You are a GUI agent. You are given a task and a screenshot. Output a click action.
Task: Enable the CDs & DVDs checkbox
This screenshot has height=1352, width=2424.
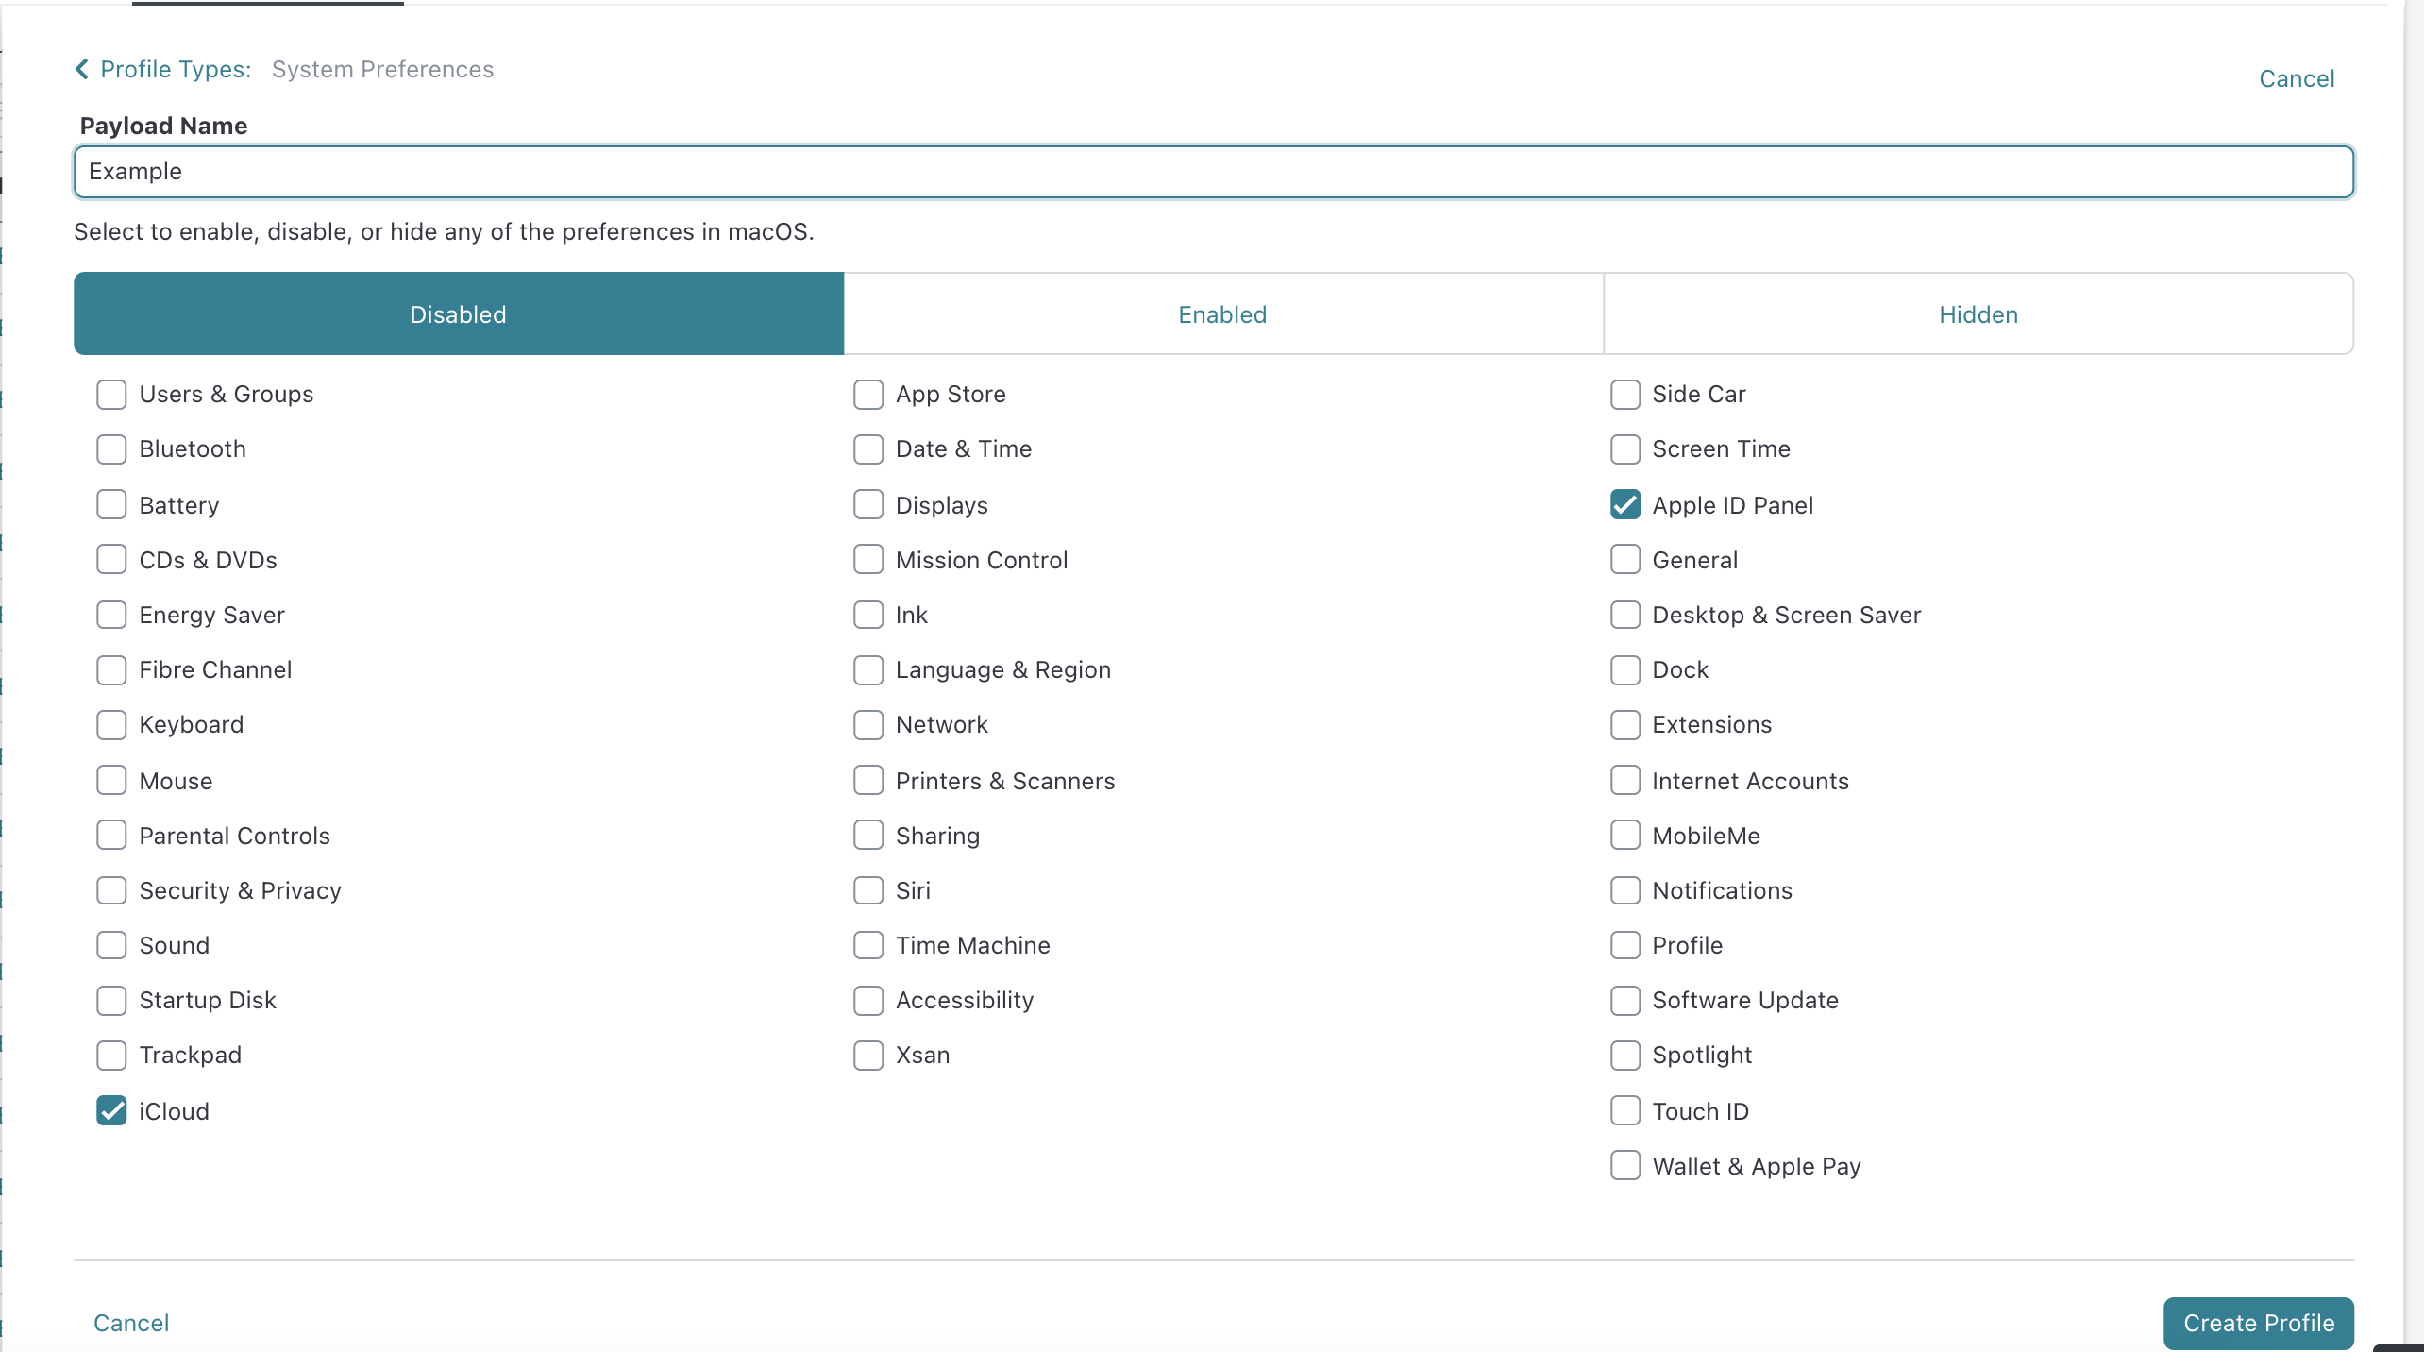[111, 560]
